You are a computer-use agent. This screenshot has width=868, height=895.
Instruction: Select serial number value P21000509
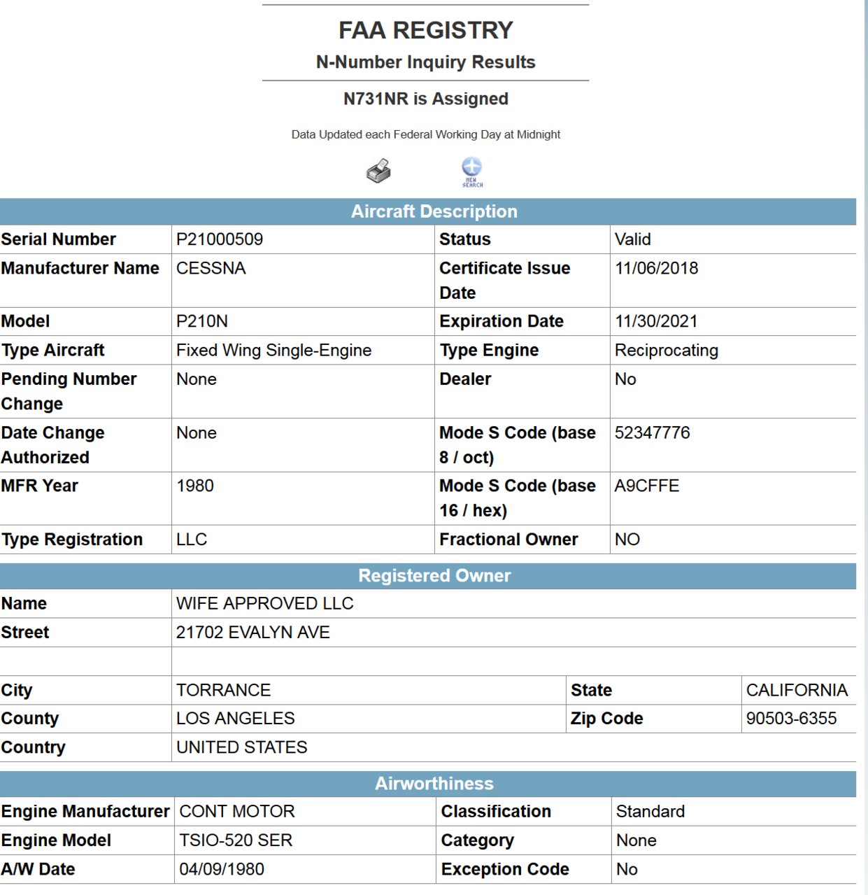coord(220,239)
